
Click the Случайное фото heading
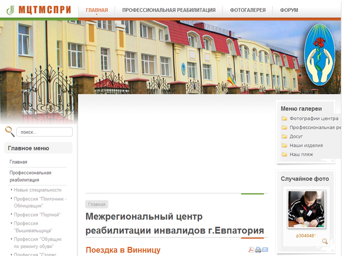305,179
